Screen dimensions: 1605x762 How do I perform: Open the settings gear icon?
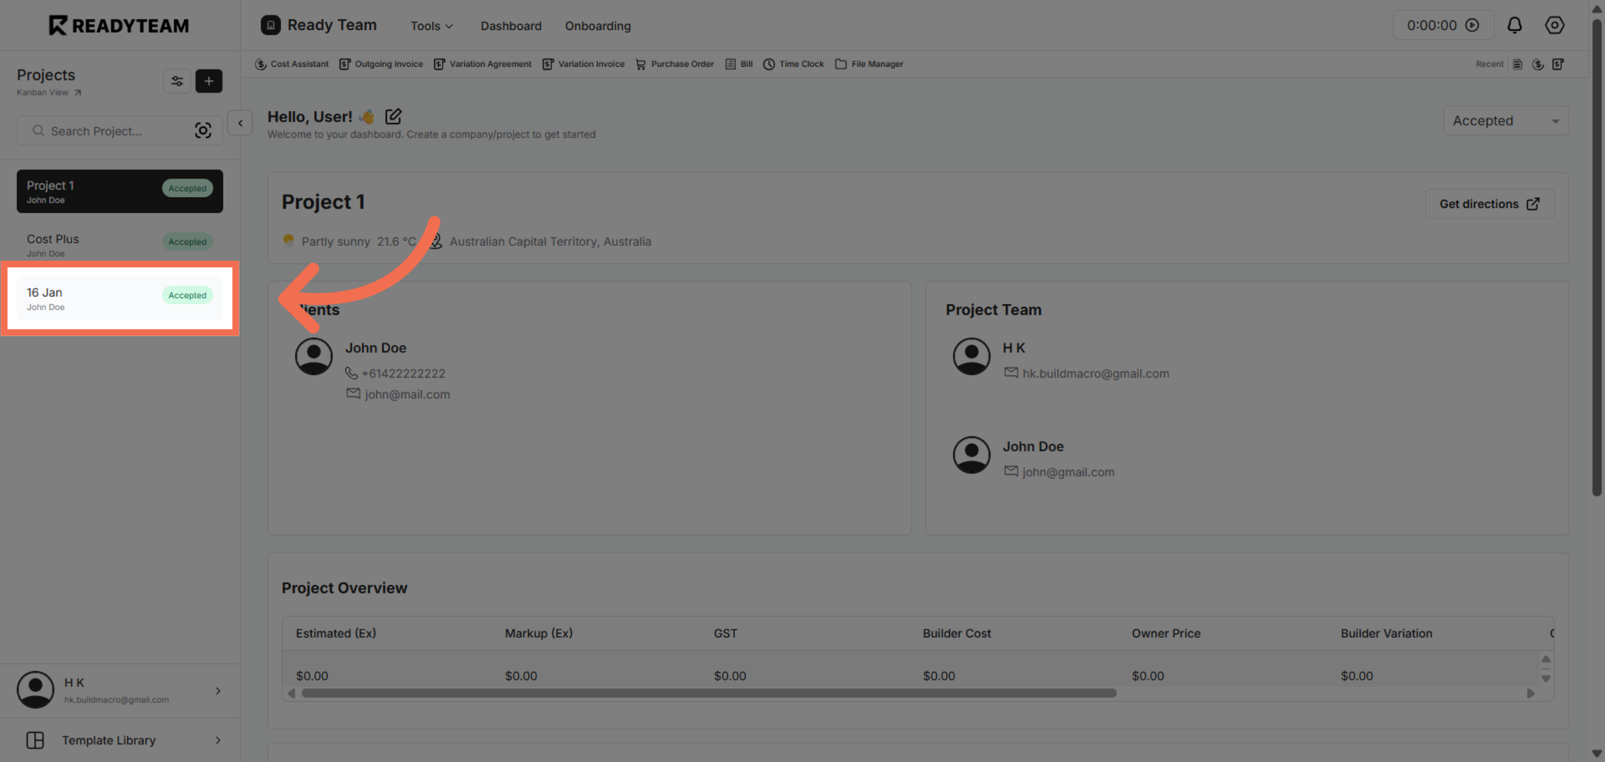pyautogui.click(x=1554, y=25)
